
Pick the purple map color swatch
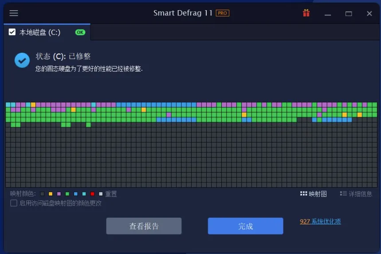(x=59, y=194)
